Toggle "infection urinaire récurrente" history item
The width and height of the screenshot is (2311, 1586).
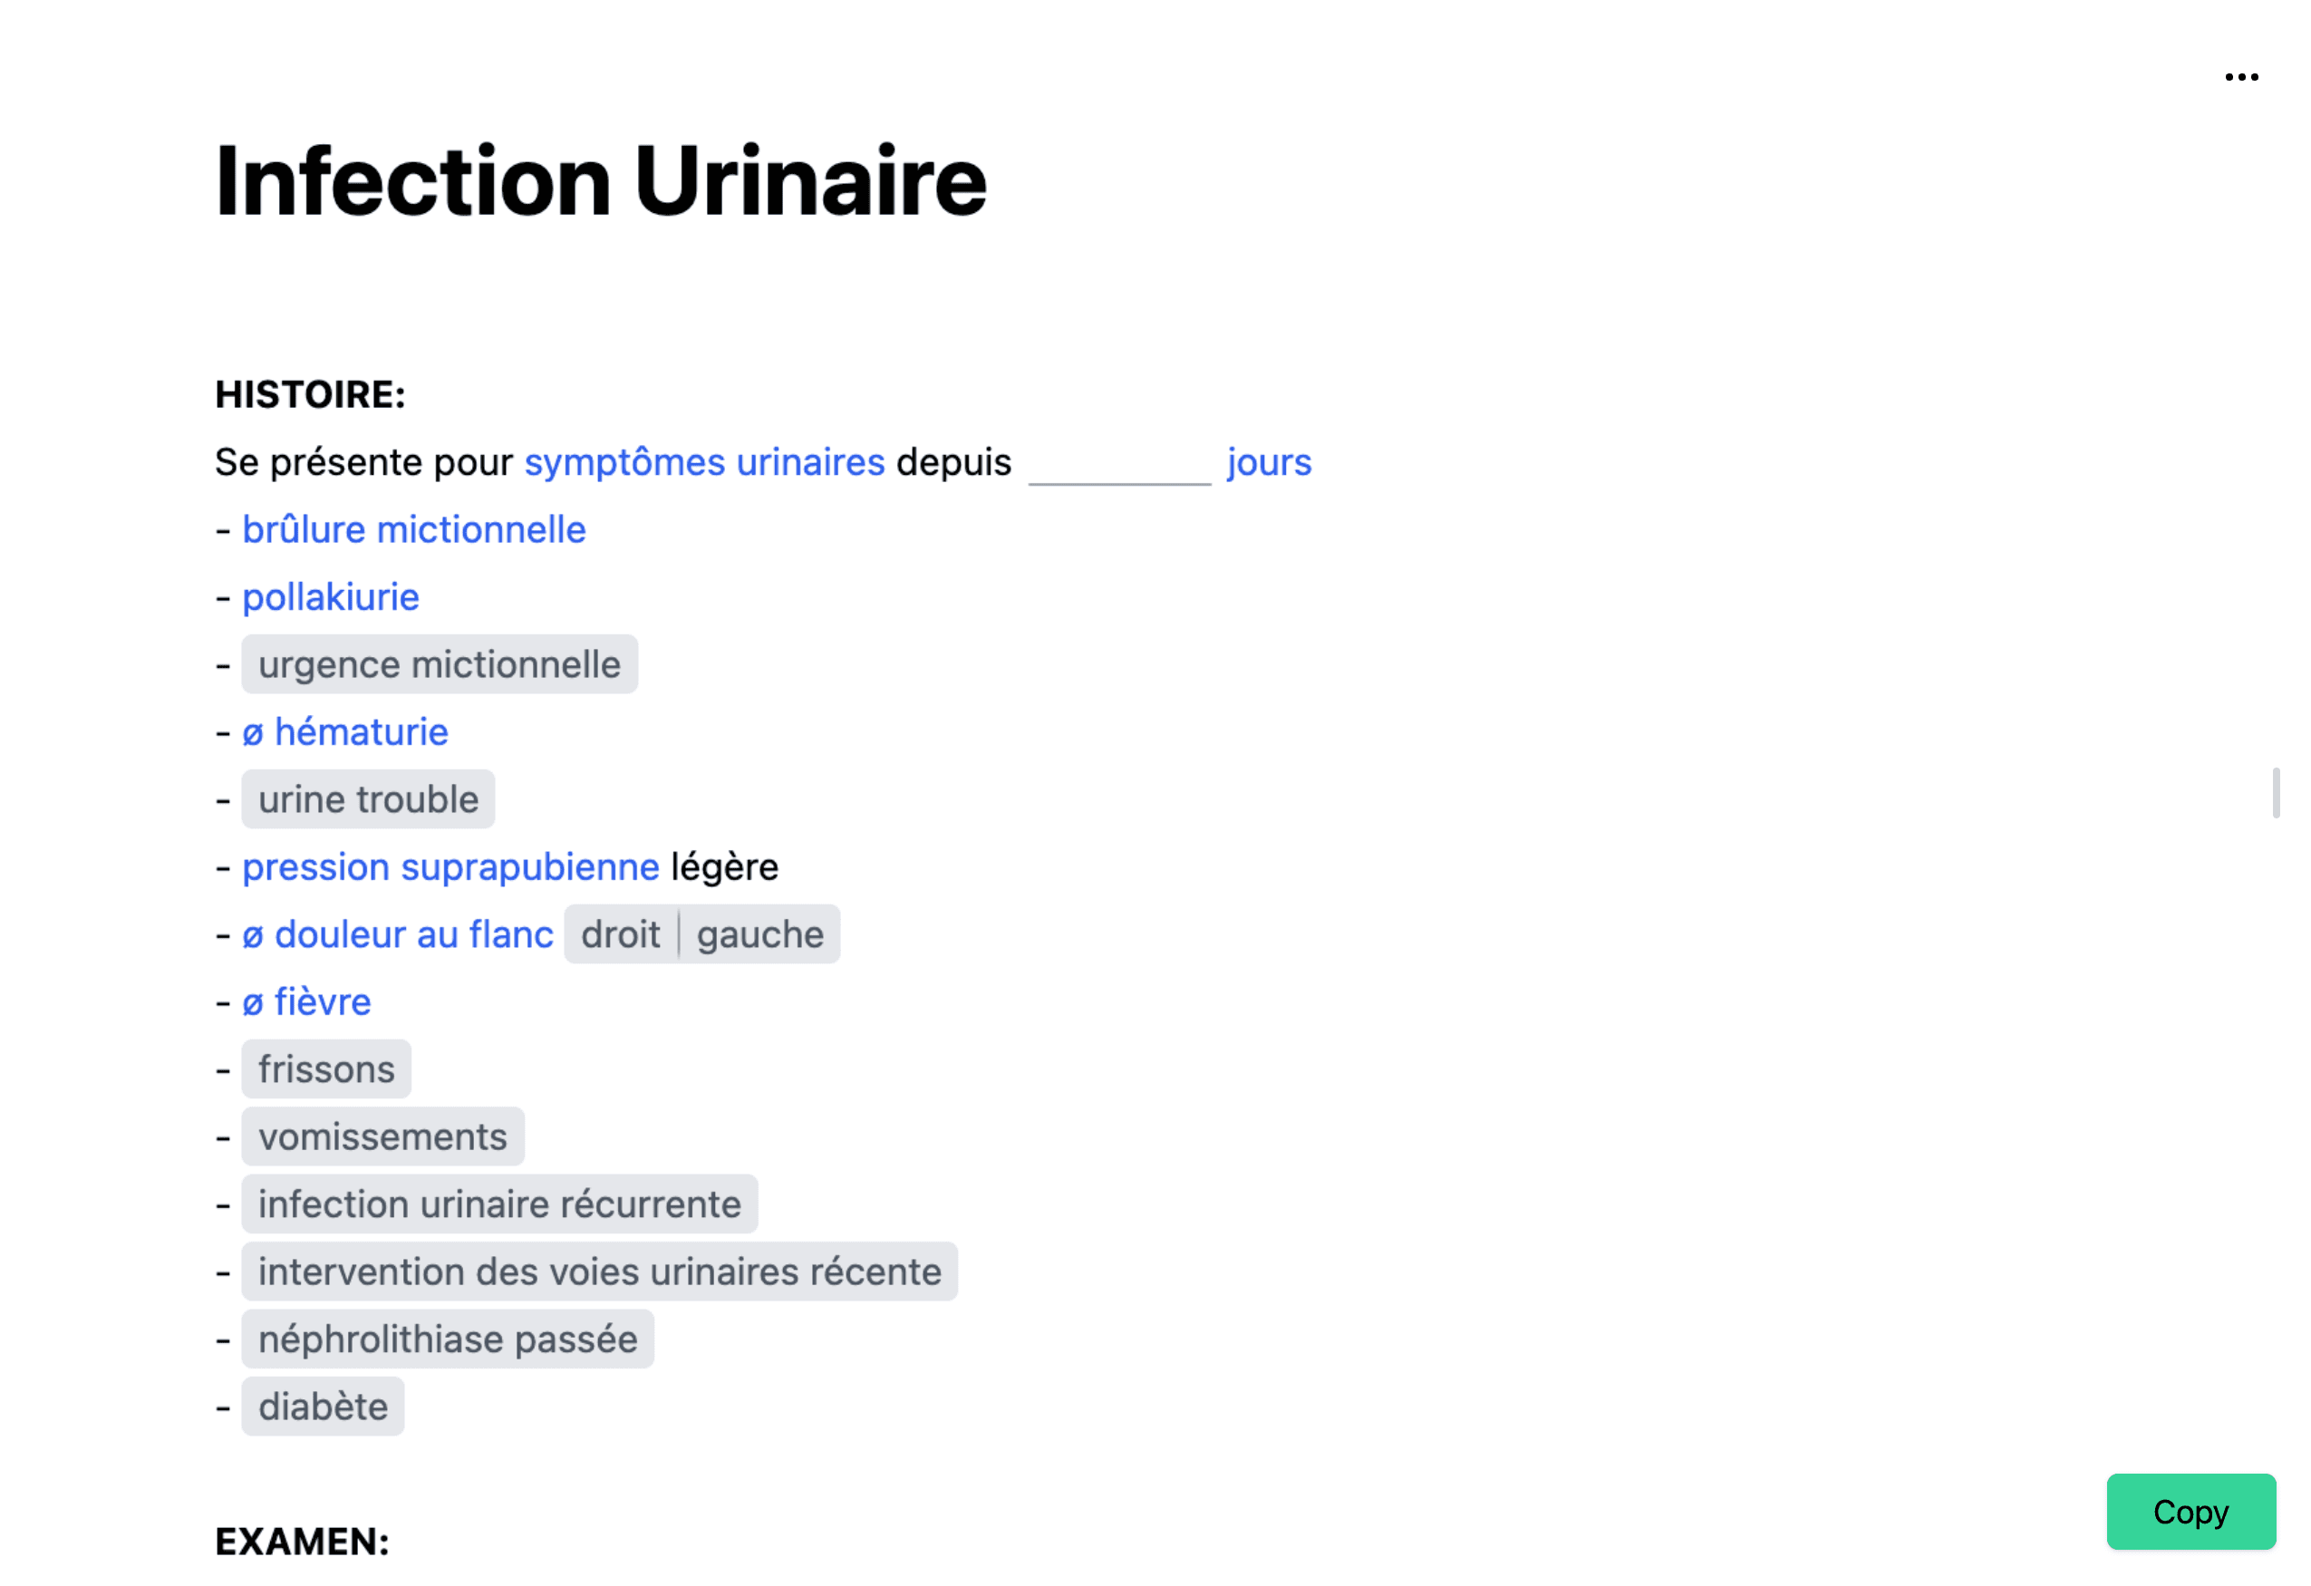pyautogui.click(x=498, y=1204)
